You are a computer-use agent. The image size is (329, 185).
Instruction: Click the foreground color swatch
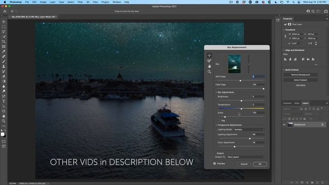[x=2, y=134]
